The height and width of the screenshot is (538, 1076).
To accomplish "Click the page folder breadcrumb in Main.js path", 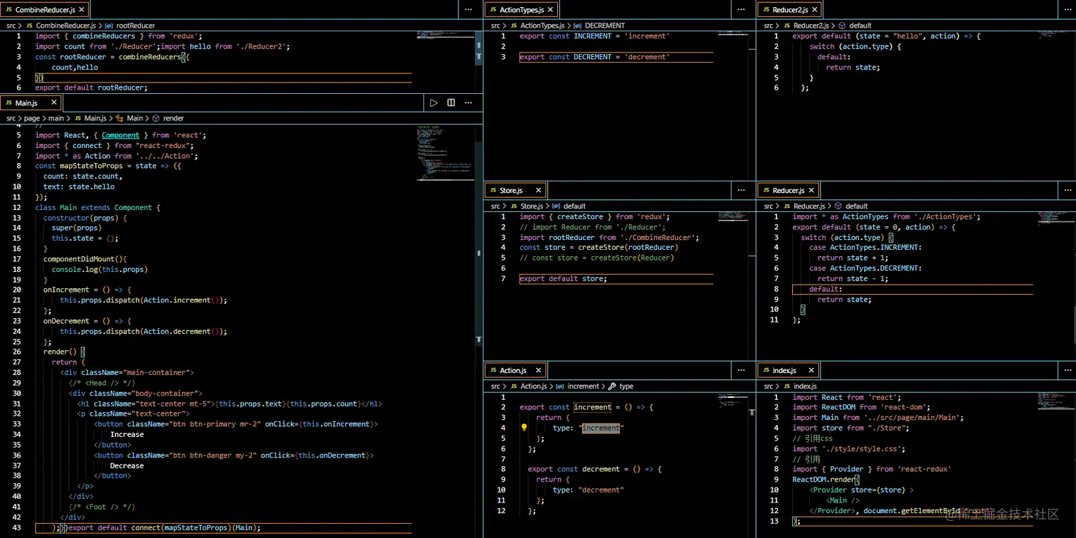I will (33, 118).
